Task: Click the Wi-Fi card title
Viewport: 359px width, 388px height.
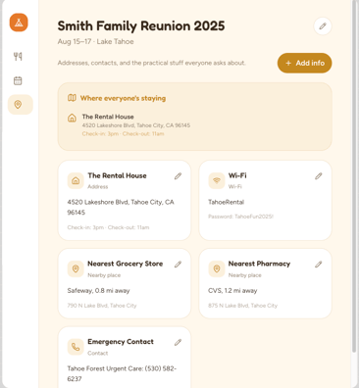Action: [237, 175]
